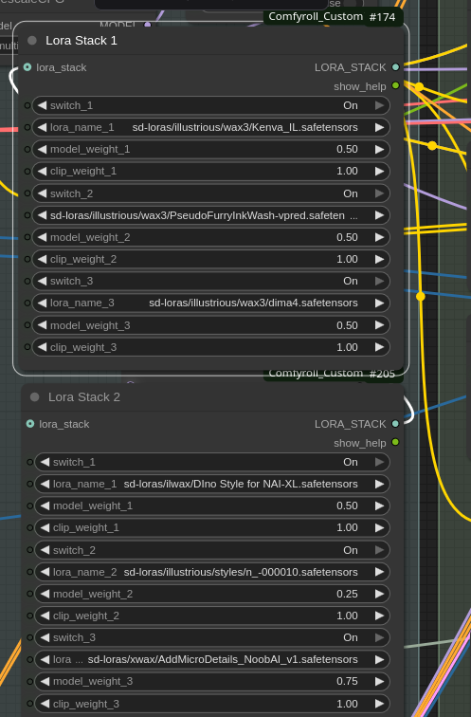471x717 pixels.
Task: Increase model_weight_2 value 0.25 in Stack 2
Action: coord(380,594)
